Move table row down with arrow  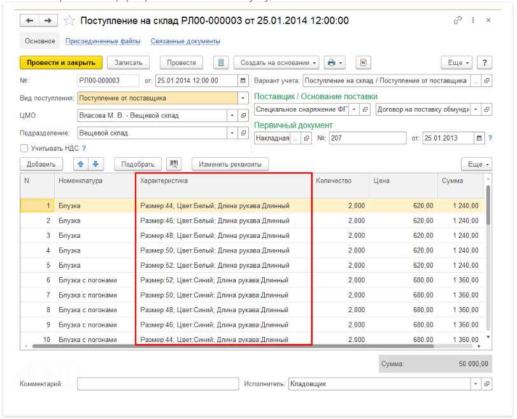[95, 164]
